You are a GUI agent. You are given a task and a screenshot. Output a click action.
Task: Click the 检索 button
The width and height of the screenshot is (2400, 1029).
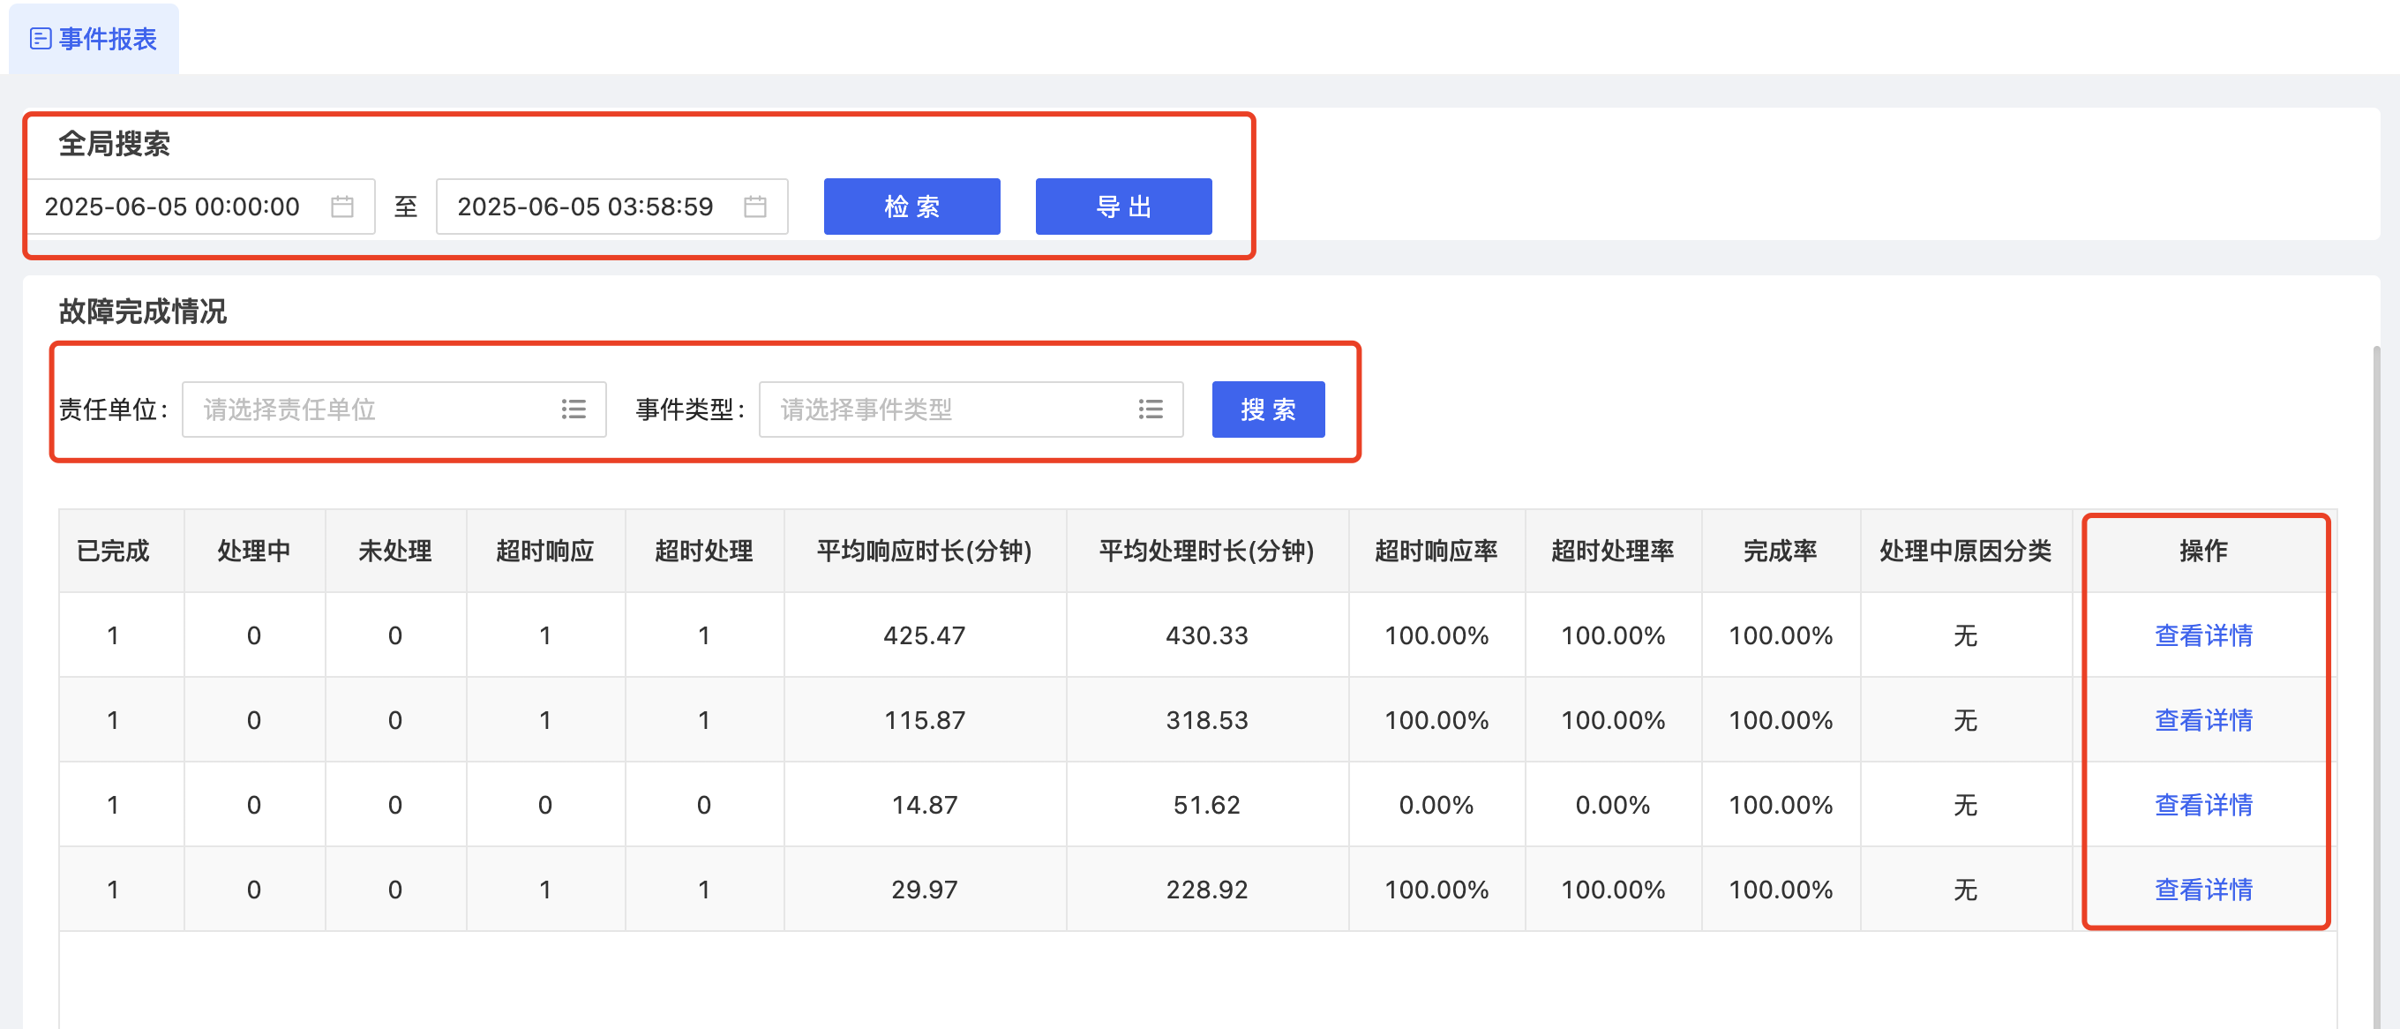tap(911, 206)
